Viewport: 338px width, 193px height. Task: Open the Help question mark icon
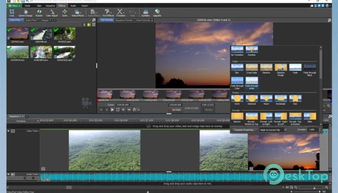coord(327,6)
